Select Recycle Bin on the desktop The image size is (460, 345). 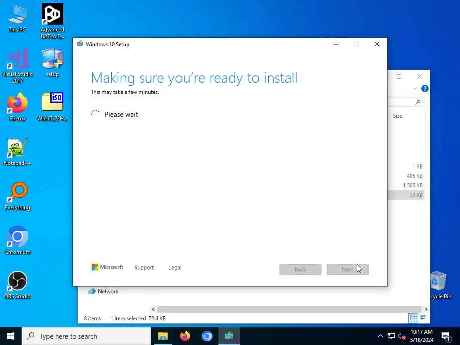441,285
